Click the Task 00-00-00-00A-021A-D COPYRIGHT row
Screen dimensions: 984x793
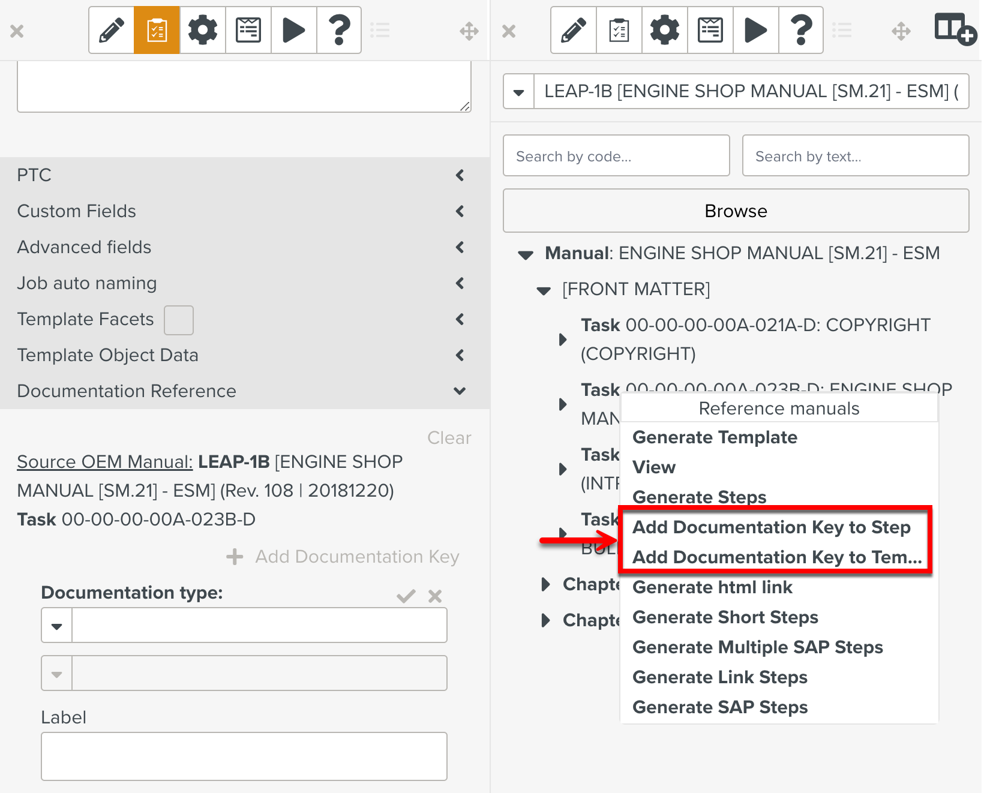[755, 340]
